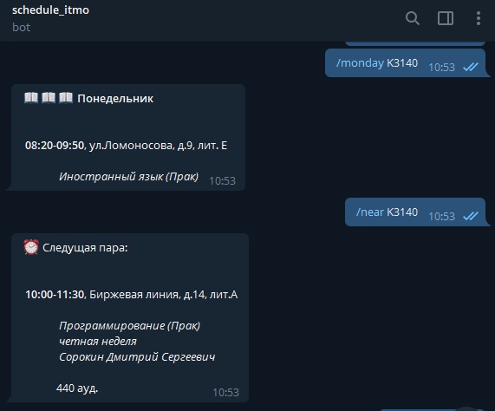Open the three-dot more options menu
The height and width of the screenshot is (411, 495).
[479, 18]
